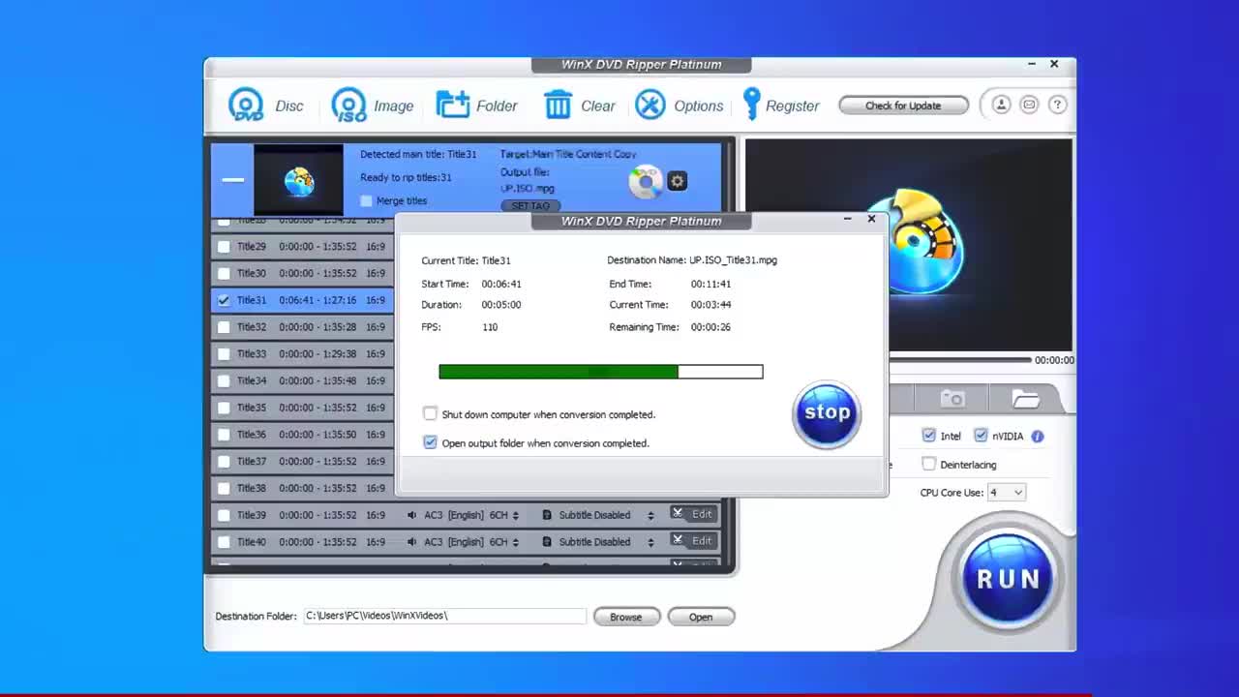Screen dimensions: 1239x697
Task: Click the scissors Edit for Title39
Action: (x=692, y=514)
